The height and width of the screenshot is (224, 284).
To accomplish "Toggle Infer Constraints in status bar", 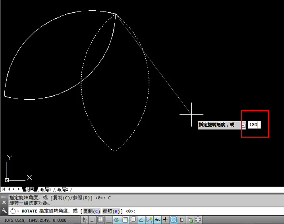I will [x=84, y=220].
